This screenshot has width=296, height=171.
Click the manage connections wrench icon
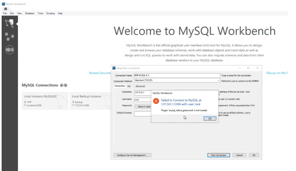pyautogui.click(x=65, y=85)
